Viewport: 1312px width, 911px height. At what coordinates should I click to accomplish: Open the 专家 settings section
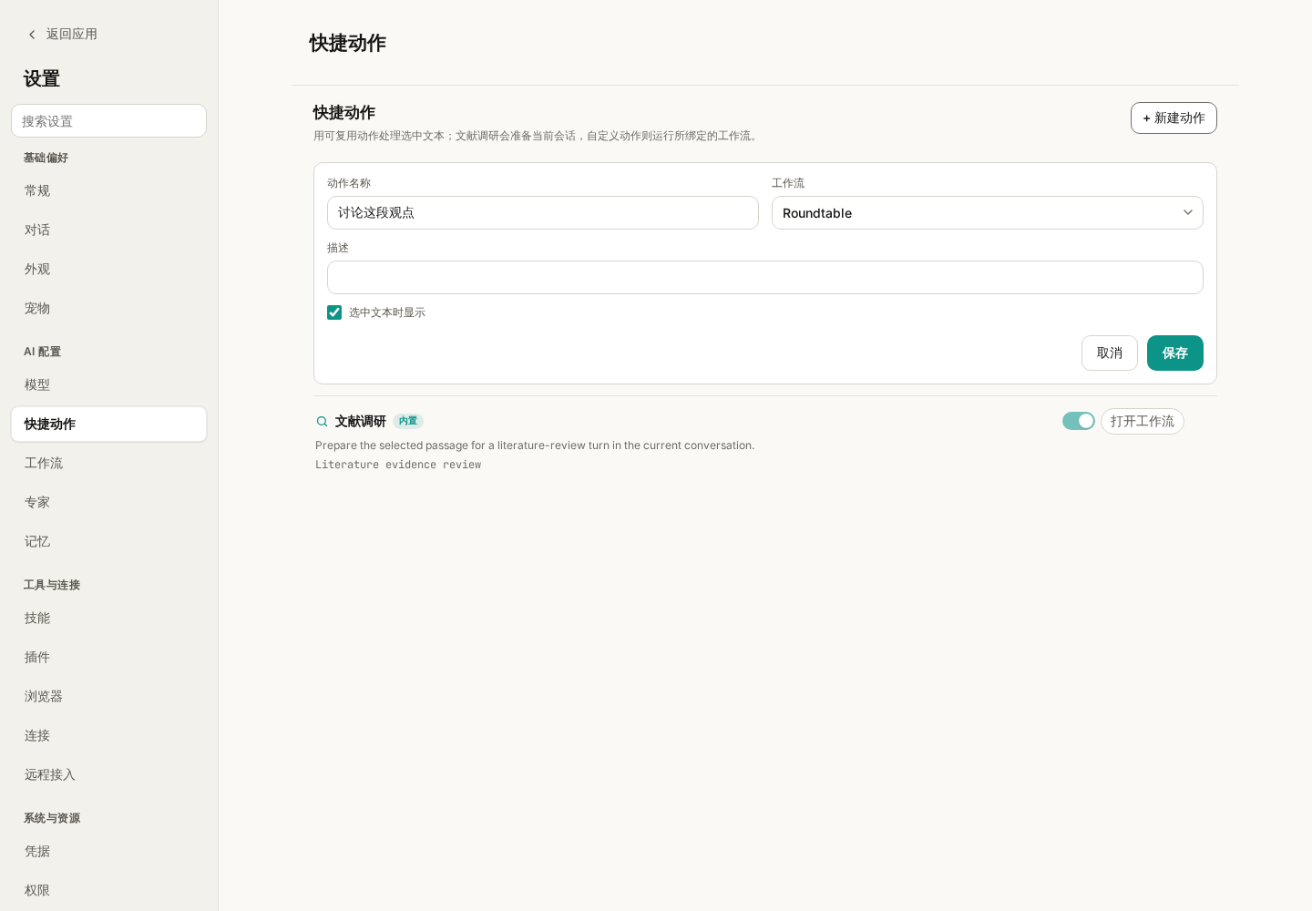109,503
